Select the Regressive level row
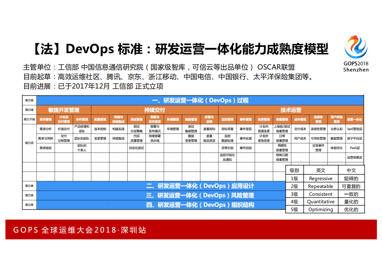This screenshot has height=270, width=382. 321,178
